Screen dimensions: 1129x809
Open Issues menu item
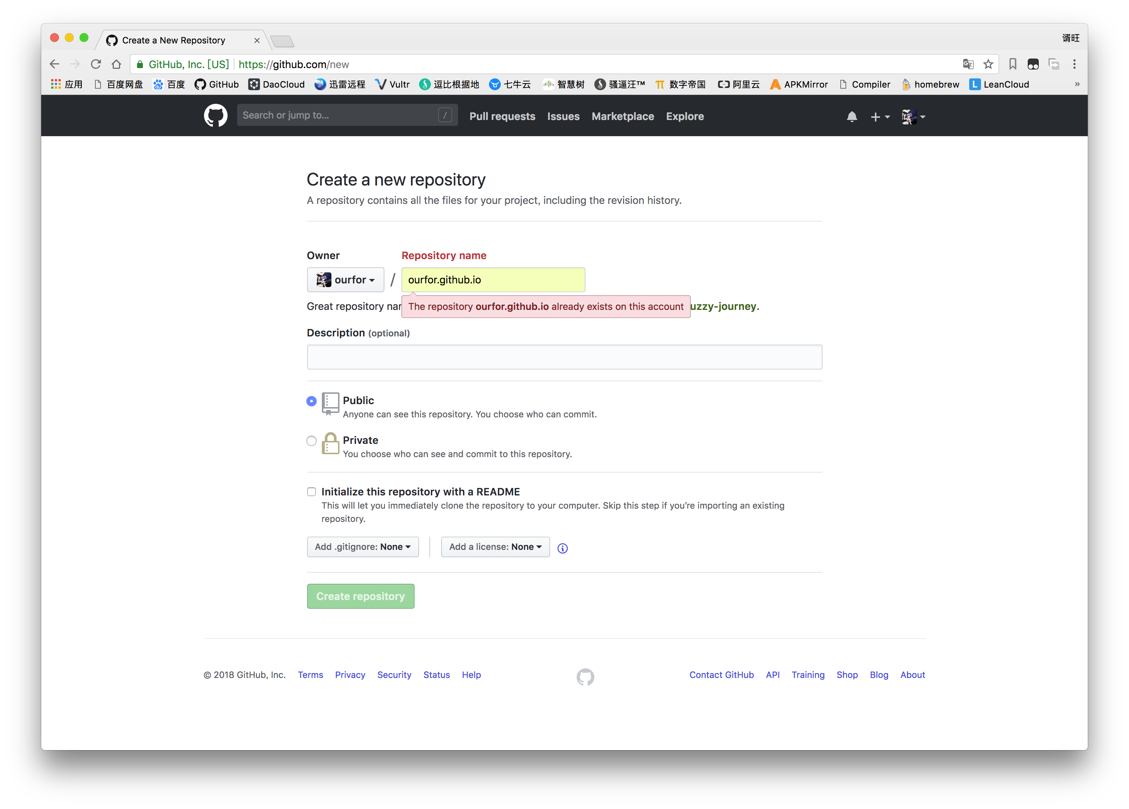pyautogui.click(x=563, y=116)
